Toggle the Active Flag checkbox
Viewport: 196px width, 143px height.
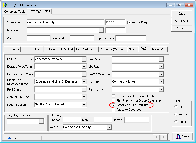tap(129, 22)
